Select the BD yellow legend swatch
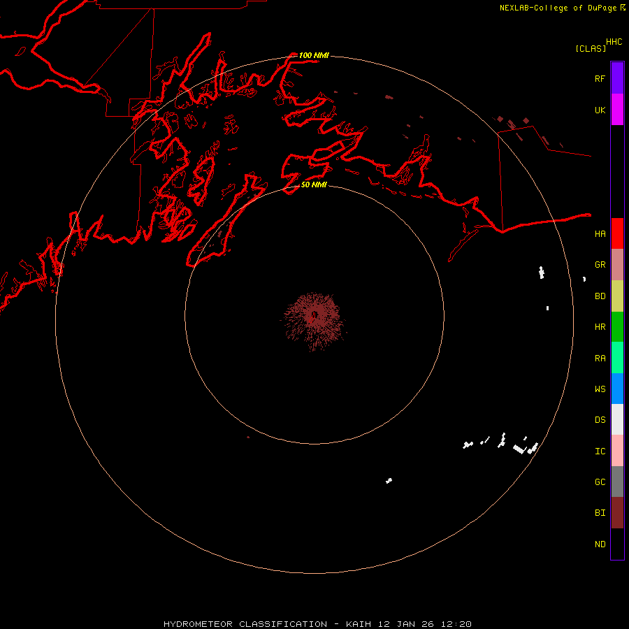This screenshot has height=629, width=629. click(617, 296)
